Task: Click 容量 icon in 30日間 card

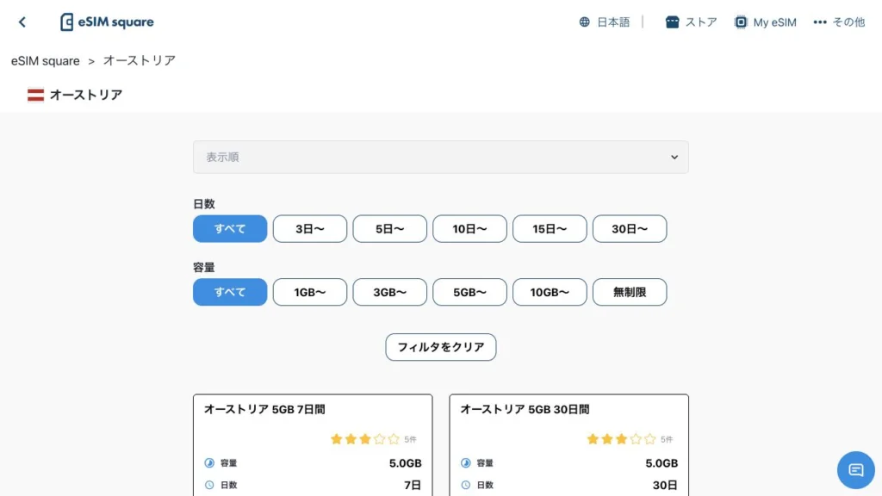Action: click(x=466, y=462)
